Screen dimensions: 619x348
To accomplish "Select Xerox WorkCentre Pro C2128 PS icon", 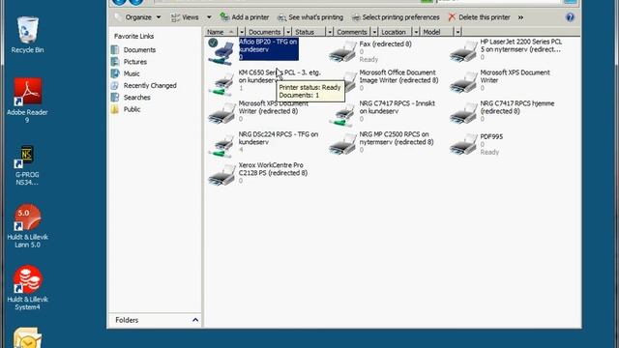I will (221, 175).
